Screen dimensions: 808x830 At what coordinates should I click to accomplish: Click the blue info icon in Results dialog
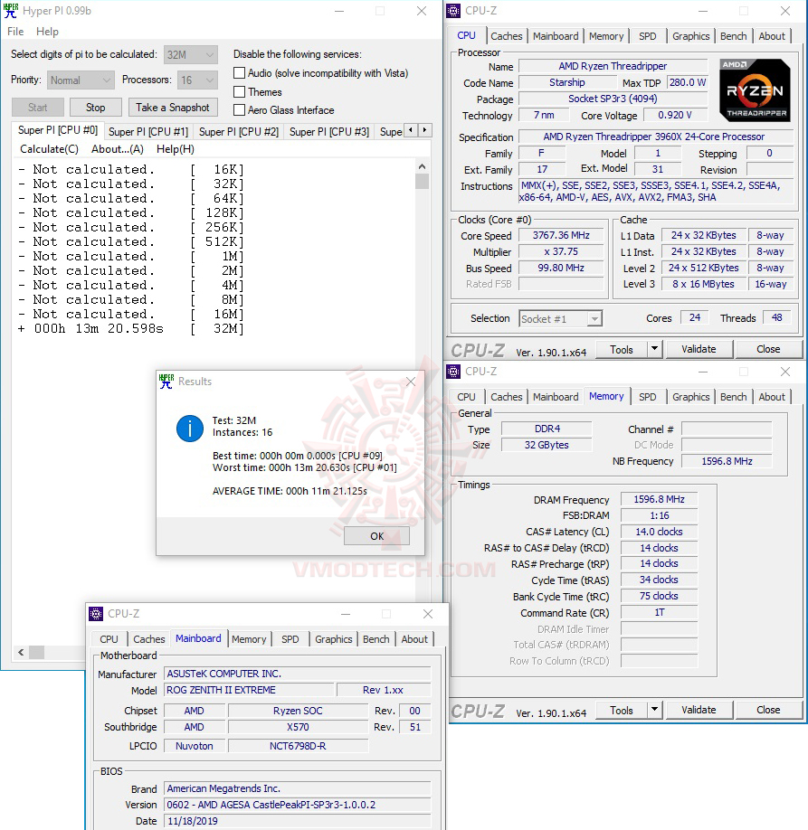pyautogui.click(x=190, y=429)
